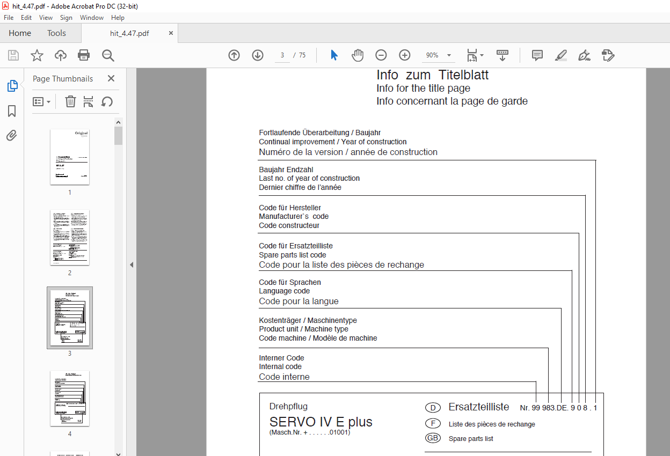
Task: Add a comment note
Action: pyautogui.click(x=537, y=55)
